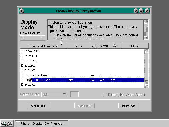Click the resolution list scroll down arrow
This screenshot has width=169, height=127.
pos(146,86)
